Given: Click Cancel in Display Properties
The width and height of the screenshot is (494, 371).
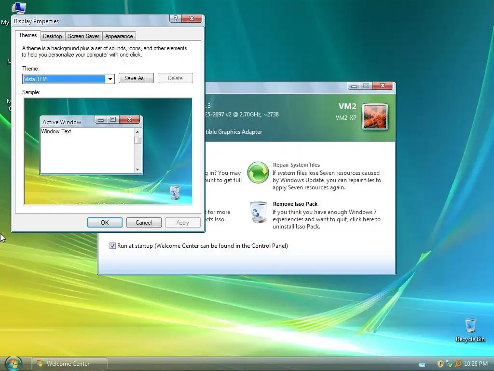Looking at the screenshot, I should click(x=144, y=222).
